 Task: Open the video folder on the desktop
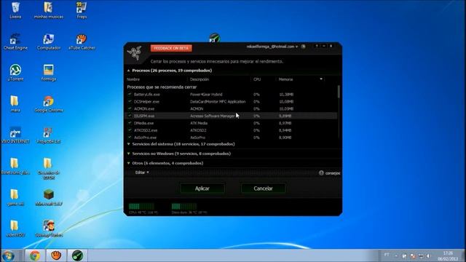pyautogui.click(x=15, y=229)
